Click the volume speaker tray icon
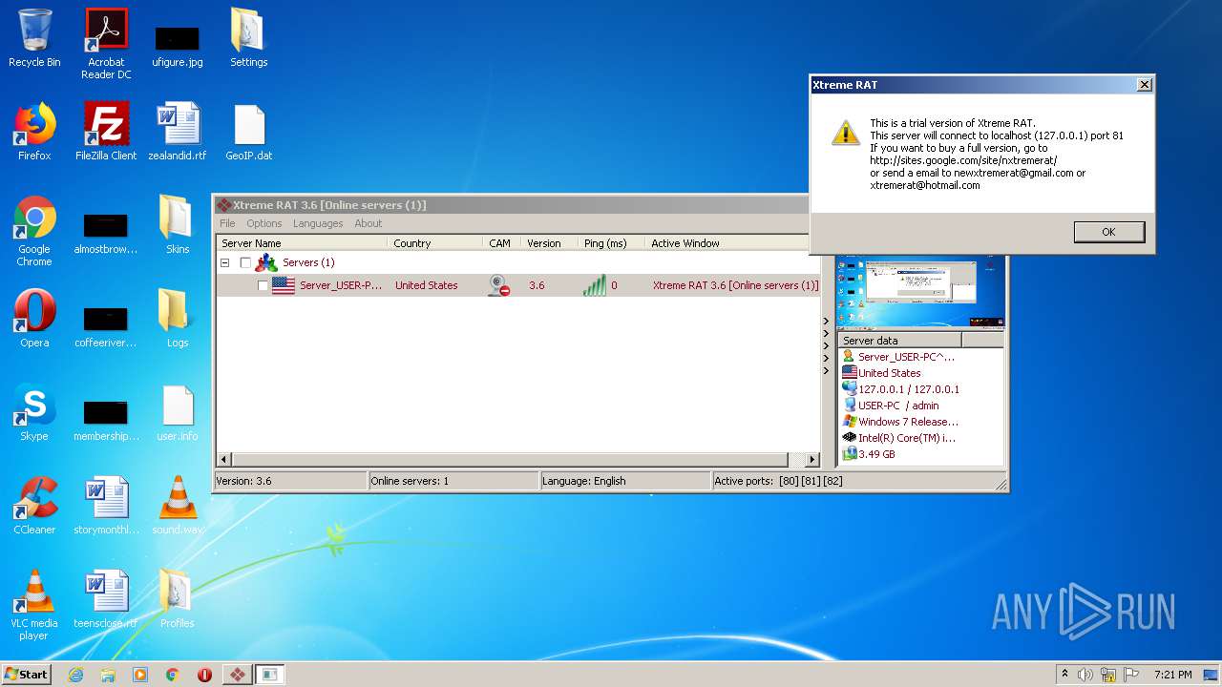Screen dimensions: 1222x687 click(x=1085, y=675)
